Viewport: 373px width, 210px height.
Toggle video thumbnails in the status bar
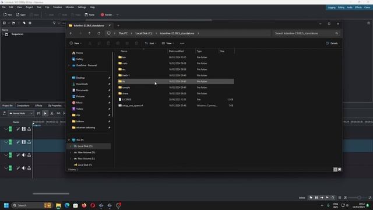[316, 198]
